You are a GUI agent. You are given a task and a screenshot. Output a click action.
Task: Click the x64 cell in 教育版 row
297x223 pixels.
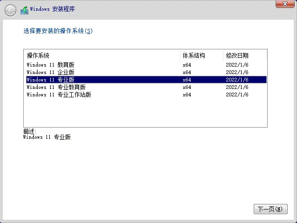pos(187,65)
